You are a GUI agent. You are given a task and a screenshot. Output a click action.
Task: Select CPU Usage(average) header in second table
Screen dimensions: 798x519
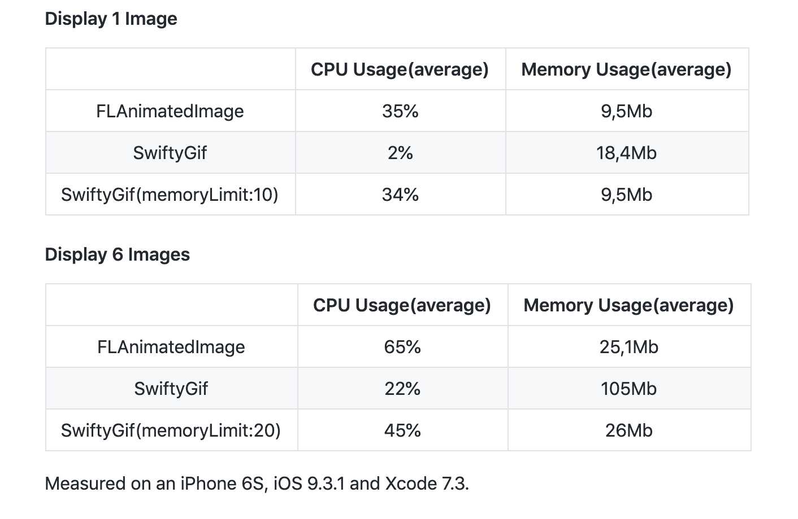point(402,305)
